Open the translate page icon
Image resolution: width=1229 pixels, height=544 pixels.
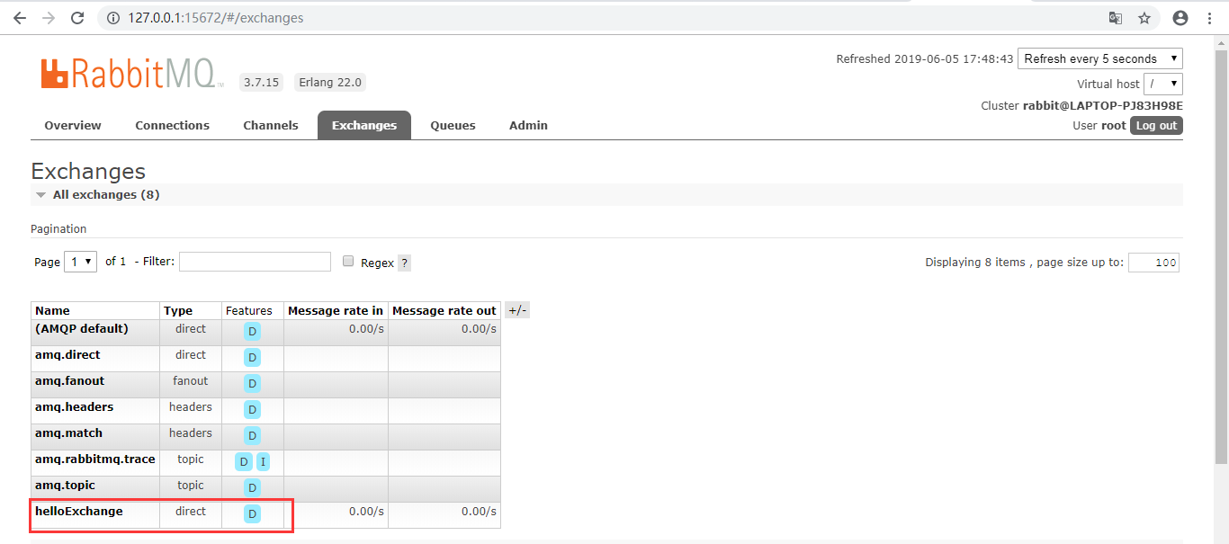[x=1116, y=18]
